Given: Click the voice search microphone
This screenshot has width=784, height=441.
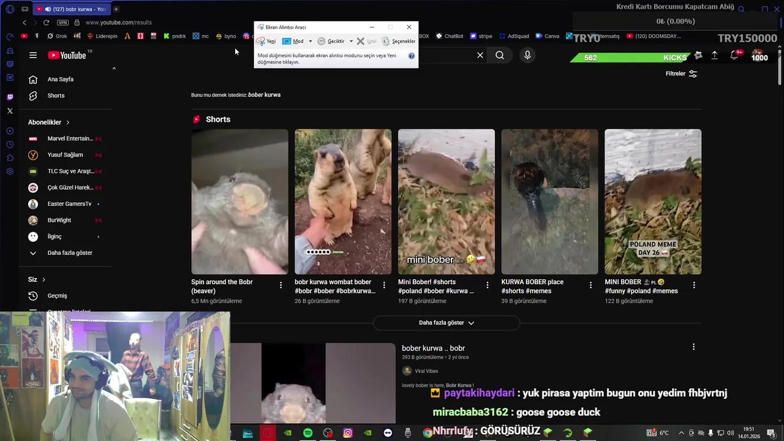Looking at the screenshot, I should (527, 55).
